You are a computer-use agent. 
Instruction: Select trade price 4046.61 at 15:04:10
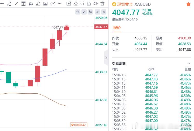151,92
